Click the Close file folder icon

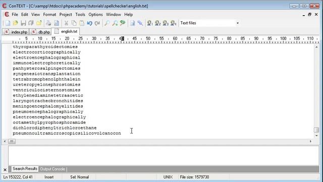39,23
